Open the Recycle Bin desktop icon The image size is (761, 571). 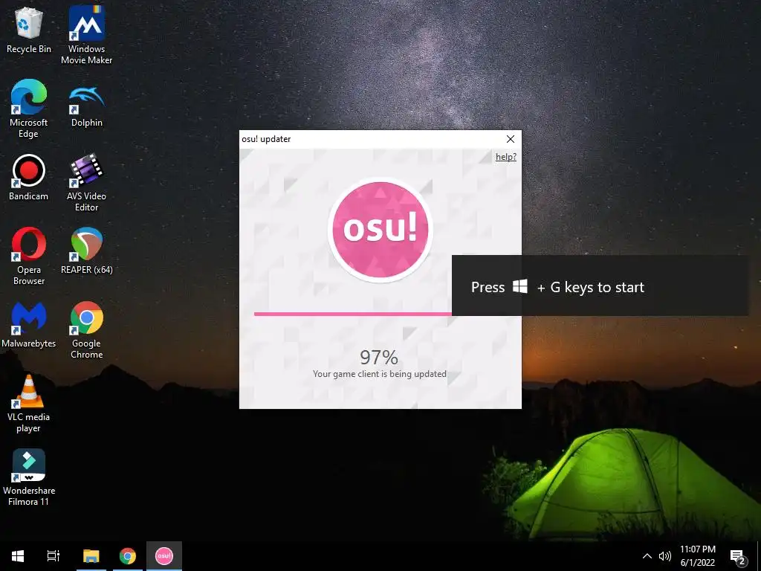point(29,30)
